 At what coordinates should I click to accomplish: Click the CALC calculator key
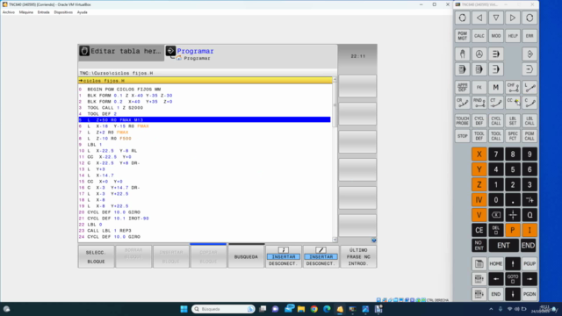pos(479,36)
